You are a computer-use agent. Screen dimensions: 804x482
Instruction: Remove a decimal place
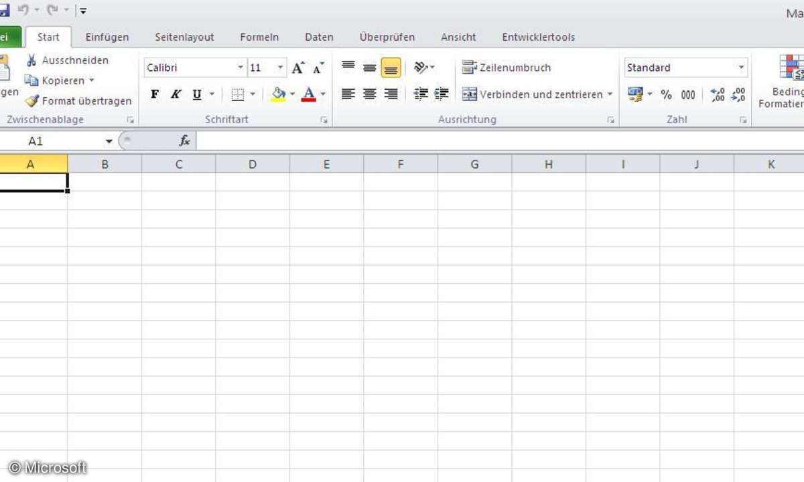tap(738, 94)
